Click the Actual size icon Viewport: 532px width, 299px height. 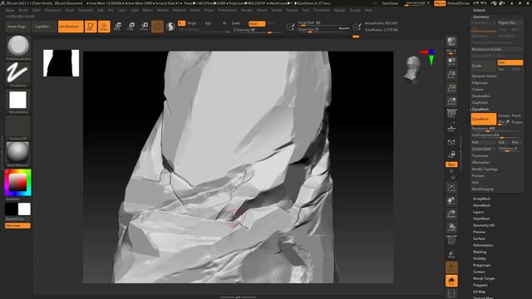pos(451,88)
